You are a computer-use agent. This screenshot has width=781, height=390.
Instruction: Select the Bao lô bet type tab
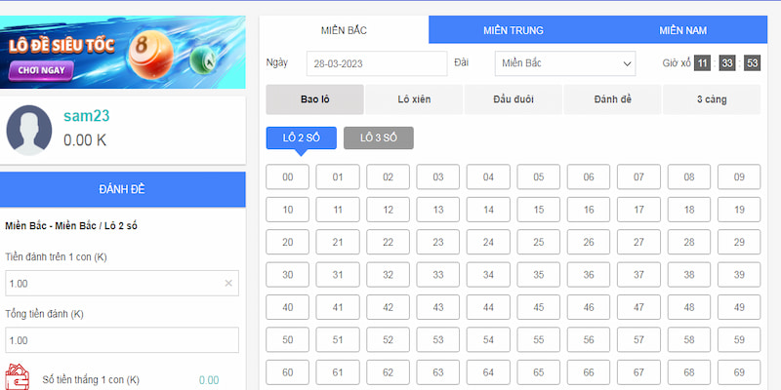click(x=314, y=99)
